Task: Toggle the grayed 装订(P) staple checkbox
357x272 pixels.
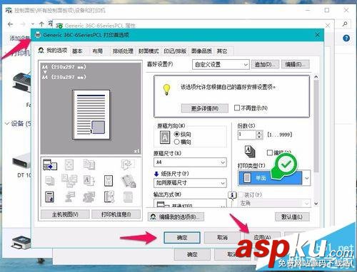Action: click(x=241, y=195)
